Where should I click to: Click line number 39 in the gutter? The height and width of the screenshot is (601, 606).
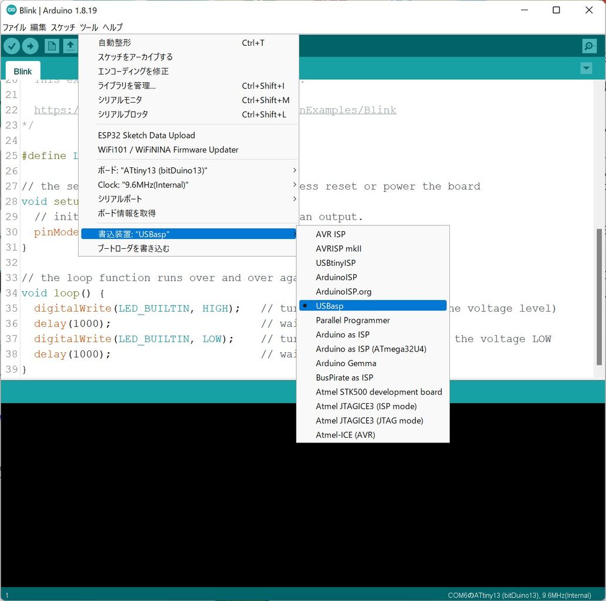click(x=12, y=369)
